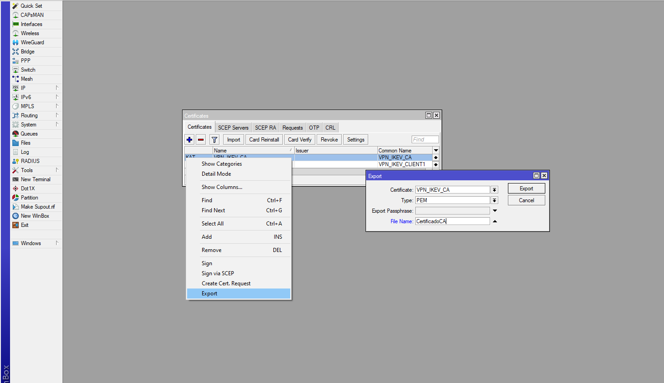Image resolution: width=664 pixels, height=383 pixels.
Task: Expand the System submenu
Action: [x=57, y=124]
